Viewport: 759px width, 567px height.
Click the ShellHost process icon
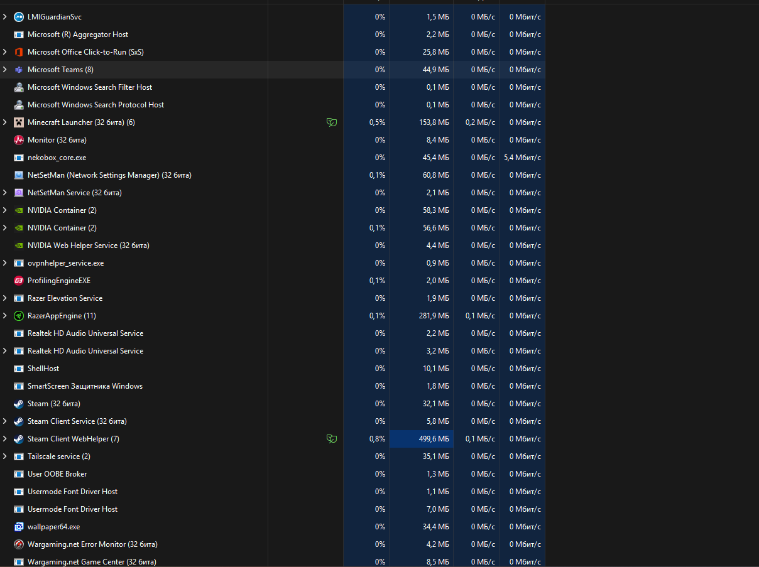[19, 369]
